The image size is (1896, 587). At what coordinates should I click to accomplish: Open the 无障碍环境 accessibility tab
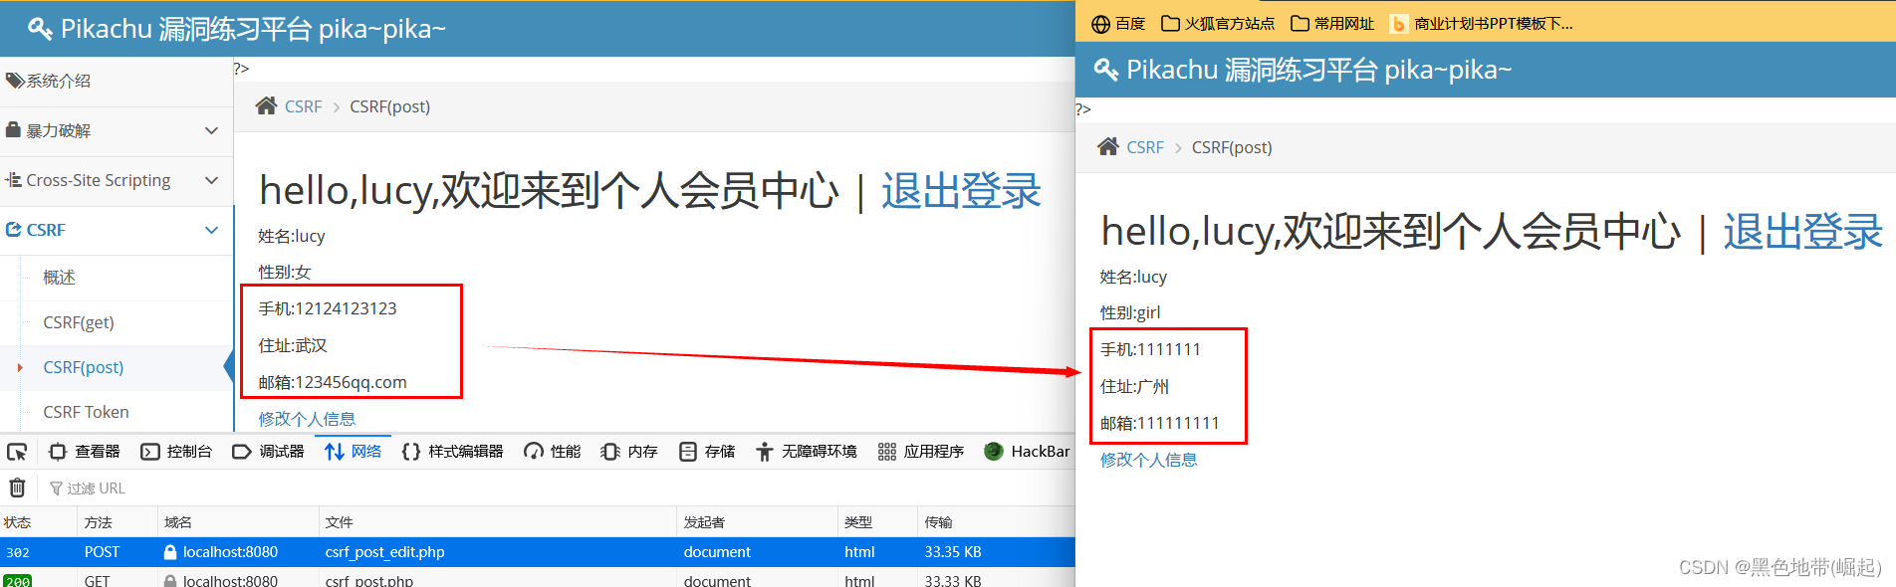(x=806, y=452)
